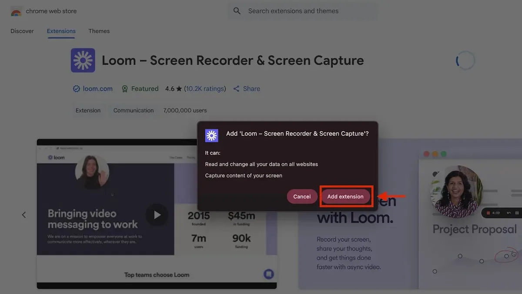Focus the Search extensions and themes field
Image resolution: width=522 pixels, height=294 pixels.
[303, 11]
